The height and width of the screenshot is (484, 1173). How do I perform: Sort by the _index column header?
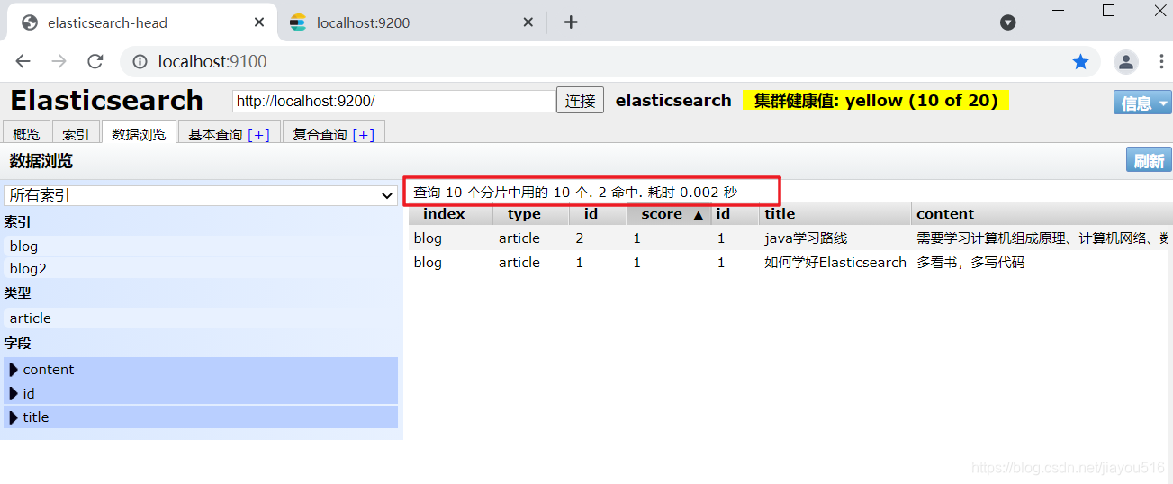[450, 214]
